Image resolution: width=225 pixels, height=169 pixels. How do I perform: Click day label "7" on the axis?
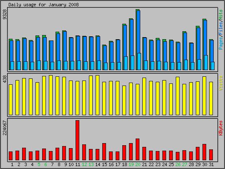52,164
